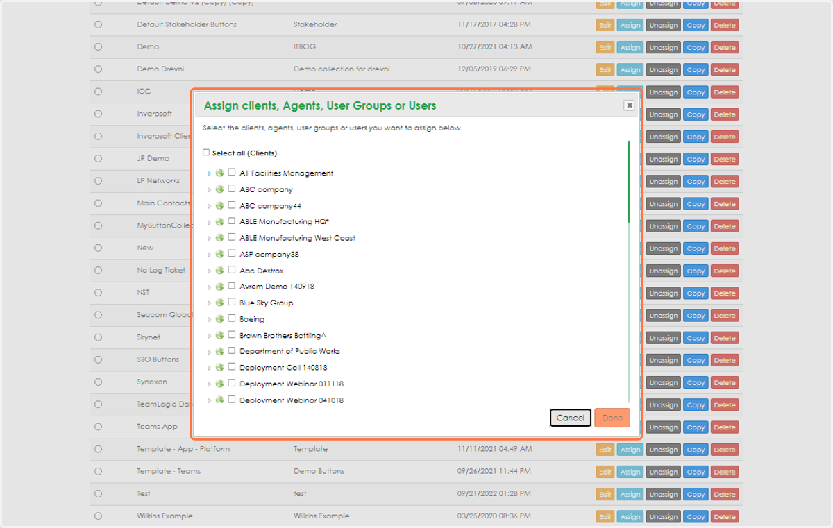
Task: Check the Blue Sky Group checkbox
Action: 232,303
